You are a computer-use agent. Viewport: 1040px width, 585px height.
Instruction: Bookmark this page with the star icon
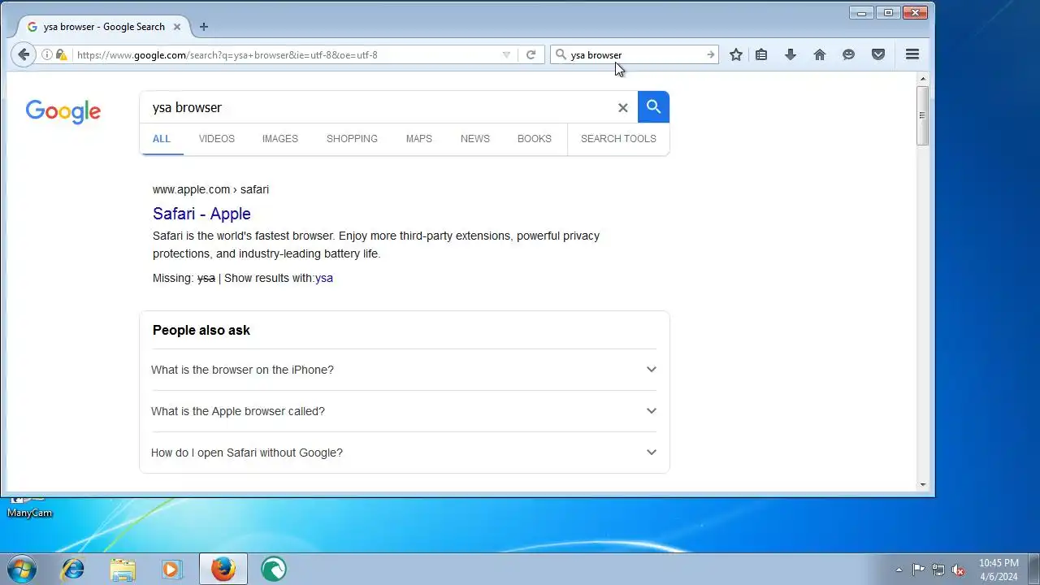tap(736, 54)
